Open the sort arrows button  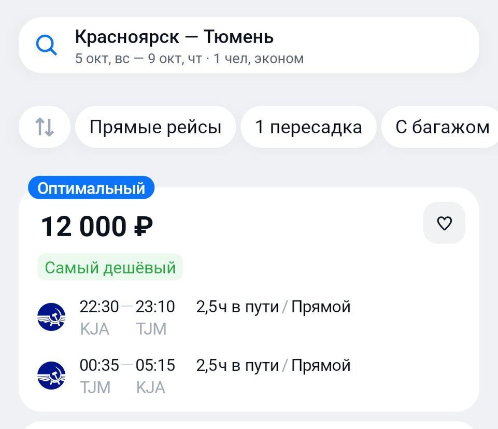tap(45, 127)
